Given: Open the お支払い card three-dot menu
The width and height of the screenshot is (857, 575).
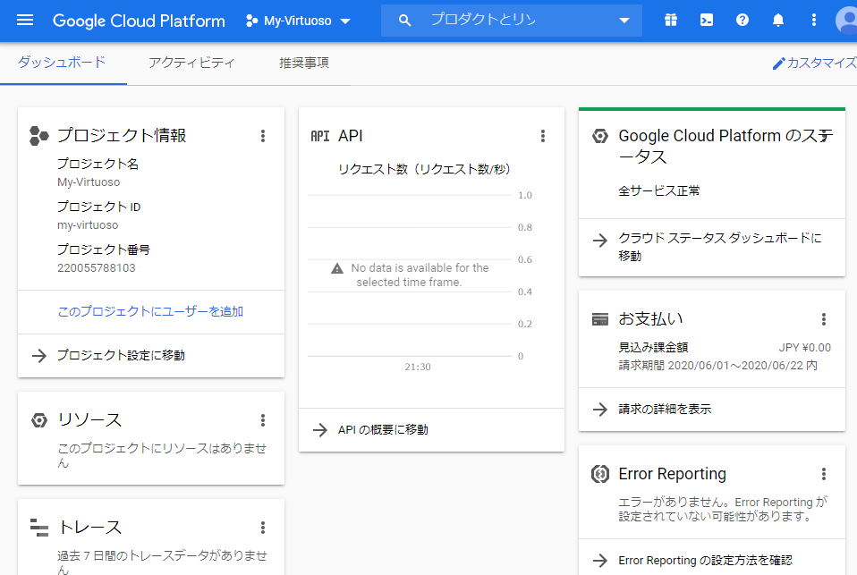Looking at the screenshot, I should pos(824,319).
